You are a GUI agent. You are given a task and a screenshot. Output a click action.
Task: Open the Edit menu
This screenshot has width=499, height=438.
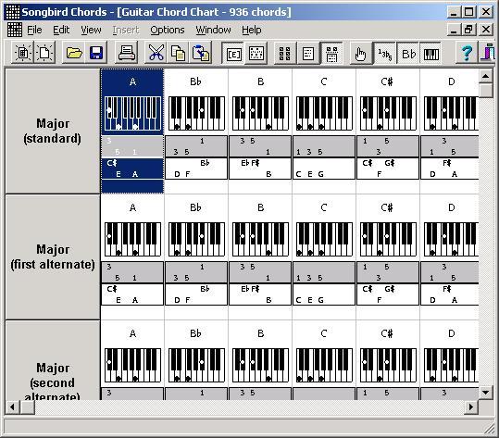point(61,30)
